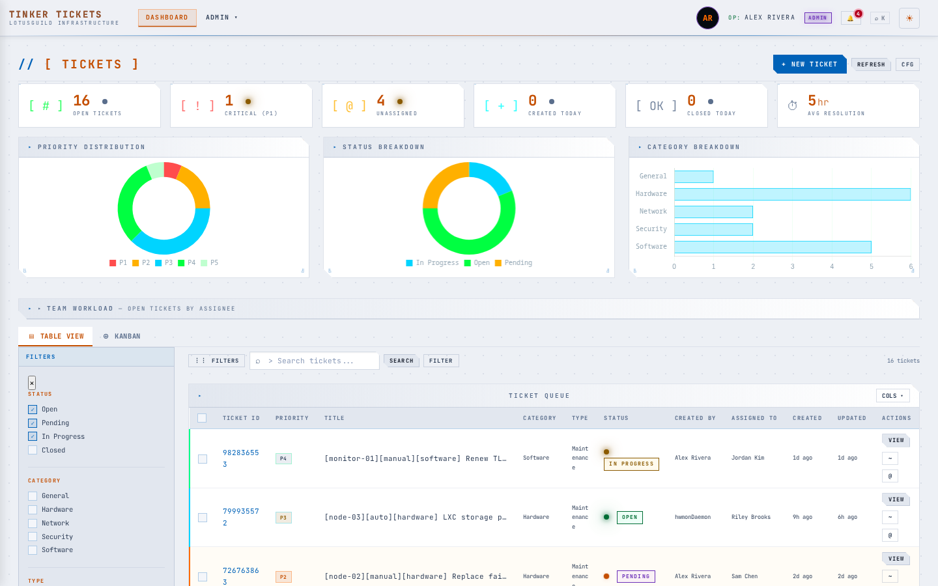The image size is (938, 586).
Task: Select the row checkbox for ticket 79993557
Action: point(203,518)
